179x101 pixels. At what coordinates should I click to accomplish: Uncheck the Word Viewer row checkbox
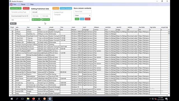click(13, 79)
